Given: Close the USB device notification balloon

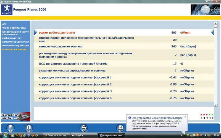Looking at the screenshot, I should tap(185, 117).
